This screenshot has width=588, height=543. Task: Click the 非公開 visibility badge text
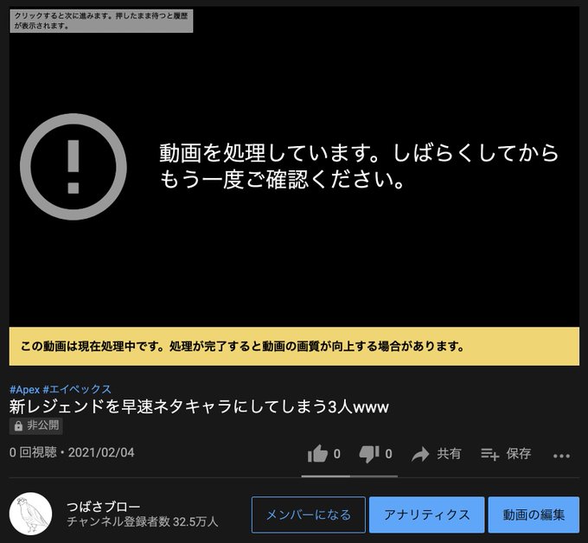(42, 425)
